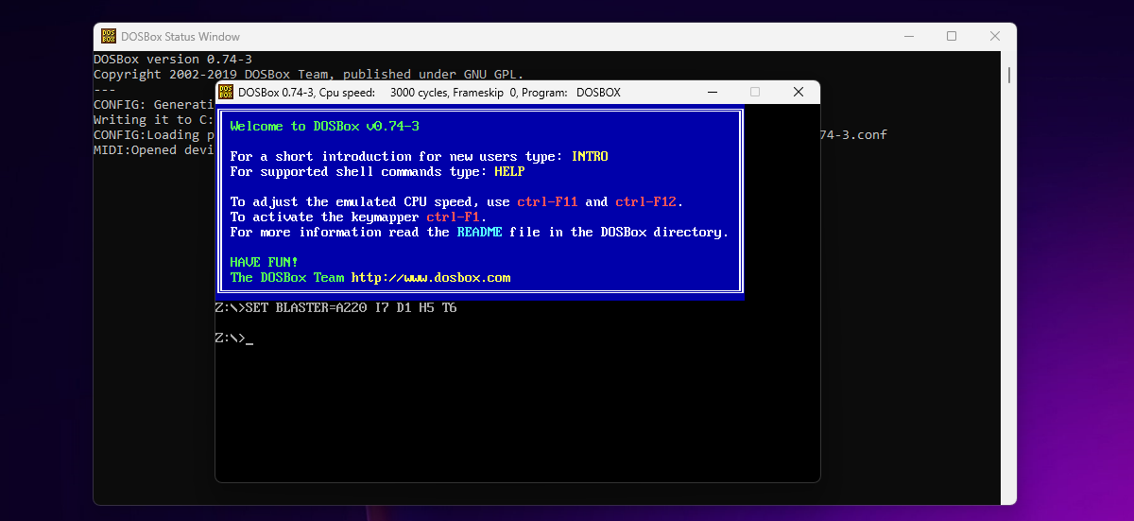Click the red ctrl-F12 shortcut text
Viewport: 1134px width, 521px height.
[646, 201]
